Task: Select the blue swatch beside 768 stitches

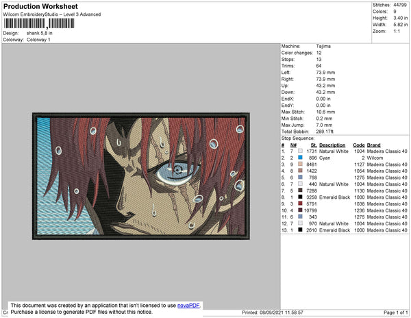Action: point(301,178)
